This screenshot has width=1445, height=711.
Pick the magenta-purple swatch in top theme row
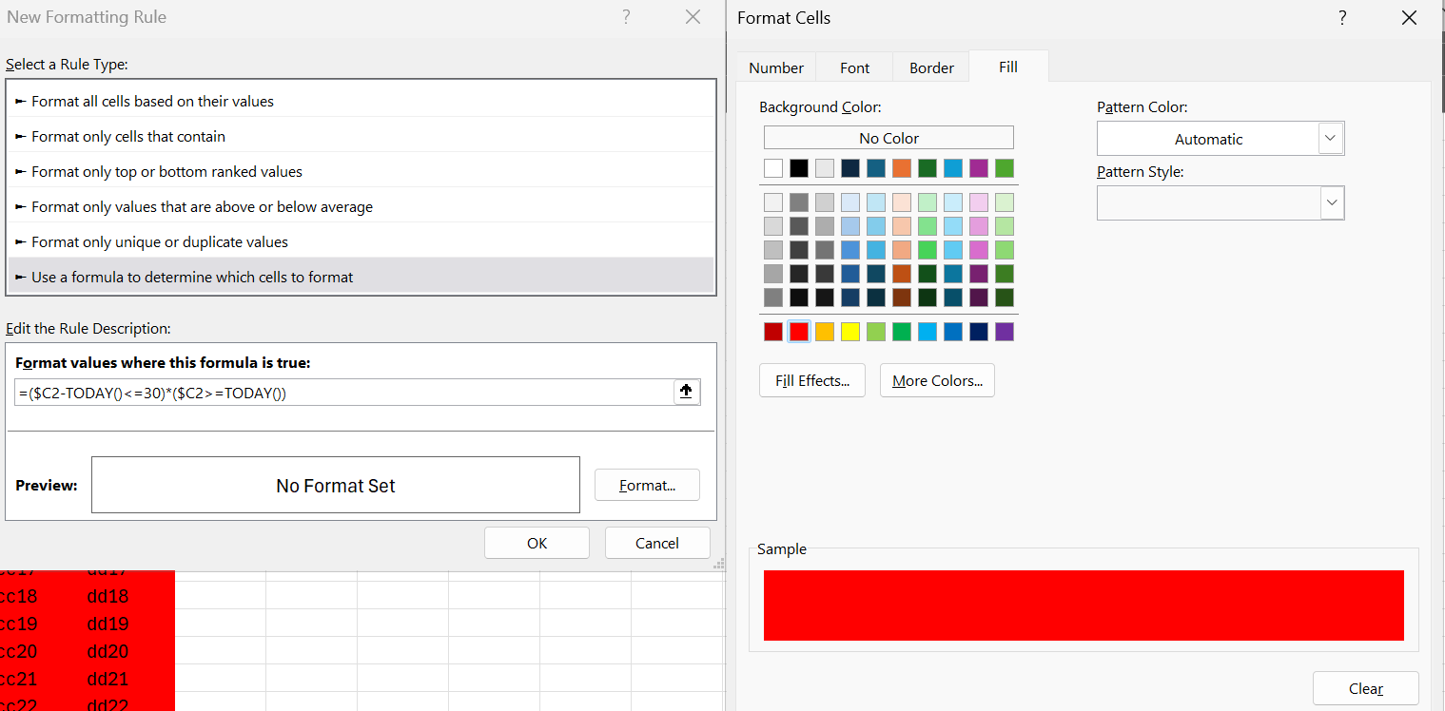click(x=979, y=168)
